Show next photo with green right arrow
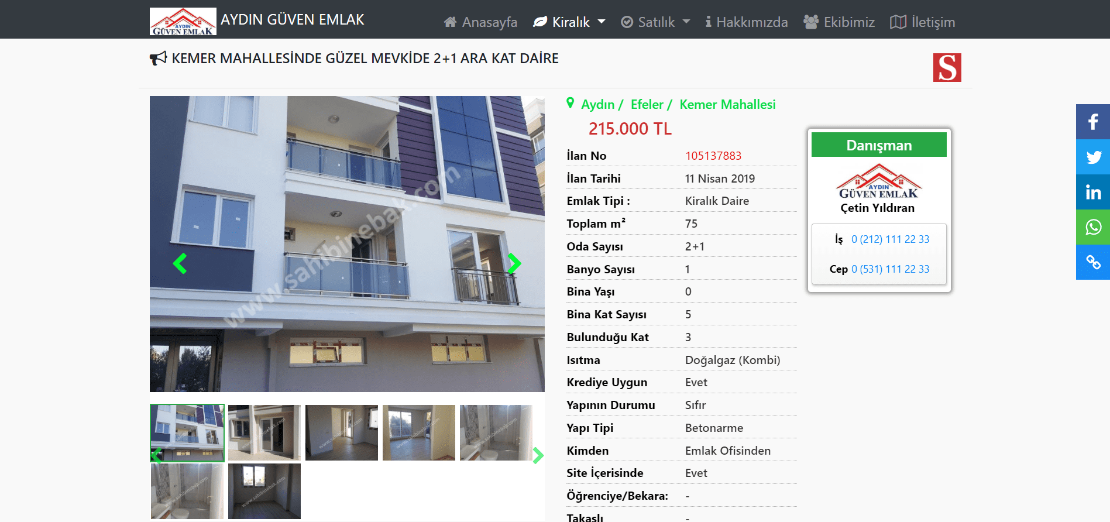The height and width of the screenshot is (522, 1110). tap(514, 263)
